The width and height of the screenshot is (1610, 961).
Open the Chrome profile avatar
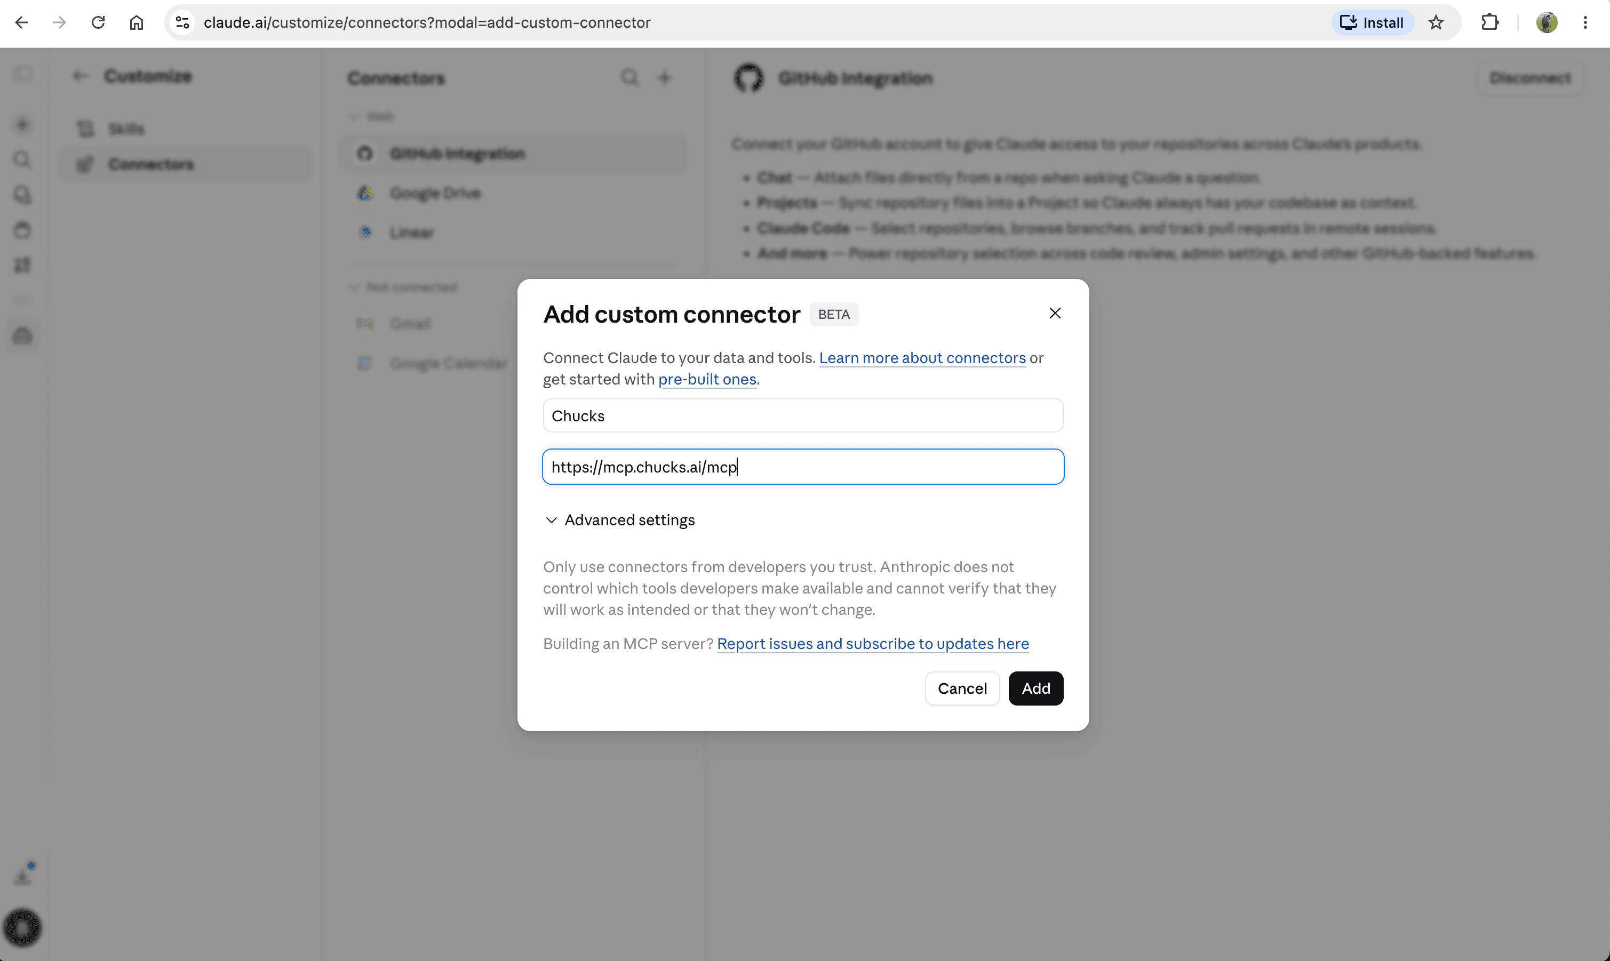point(1547,22)
